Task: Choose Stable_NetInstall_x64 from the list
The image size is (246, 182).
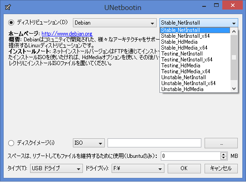Action: pyautogui.click(x=195, y=36)
